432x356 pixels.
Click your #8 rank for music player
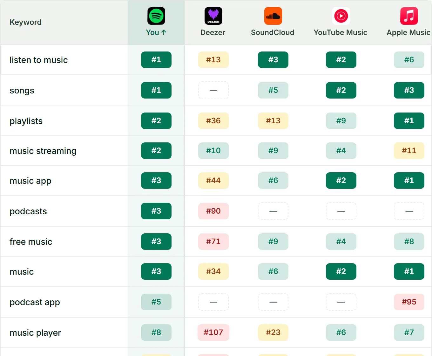pos(156,332)
